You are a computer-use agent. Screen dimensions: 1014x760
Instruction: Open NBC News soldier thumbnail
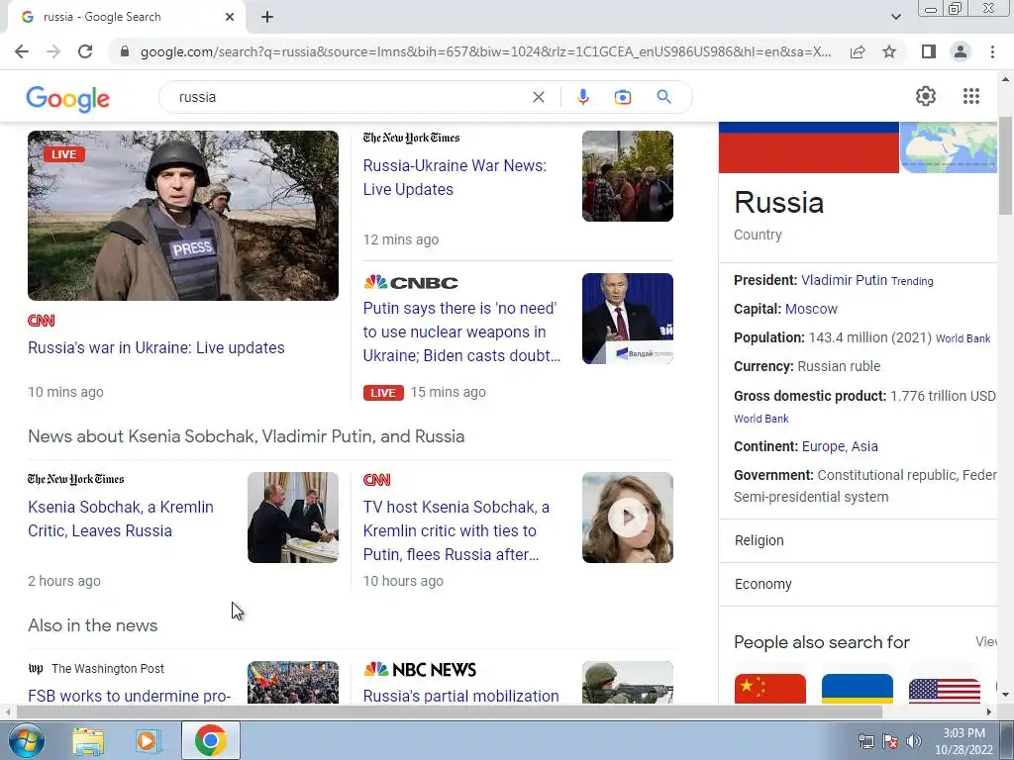tap(627, 682)
